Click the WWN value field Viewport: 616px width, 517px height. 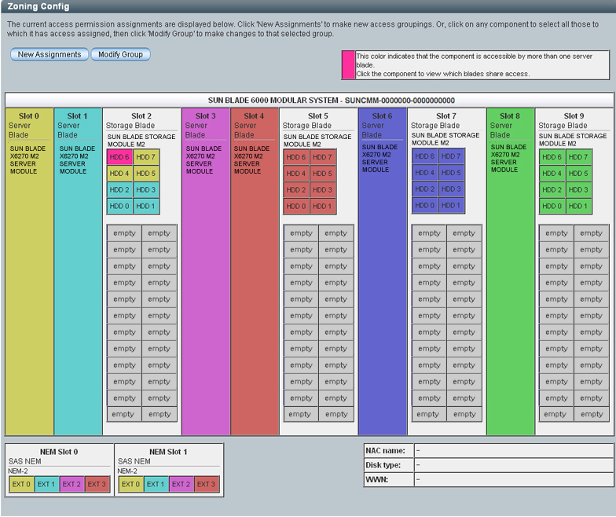tap(514, 479)
